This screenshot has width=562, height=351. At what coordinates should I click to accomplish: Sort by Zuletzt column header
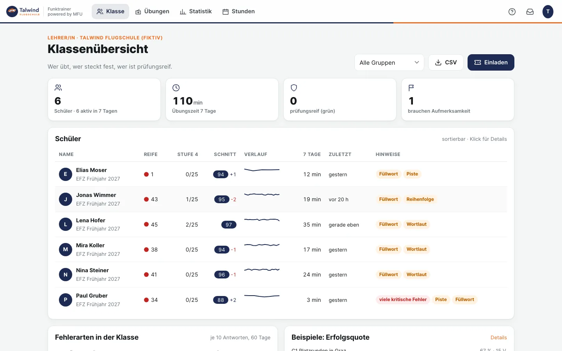pos(340,154)
